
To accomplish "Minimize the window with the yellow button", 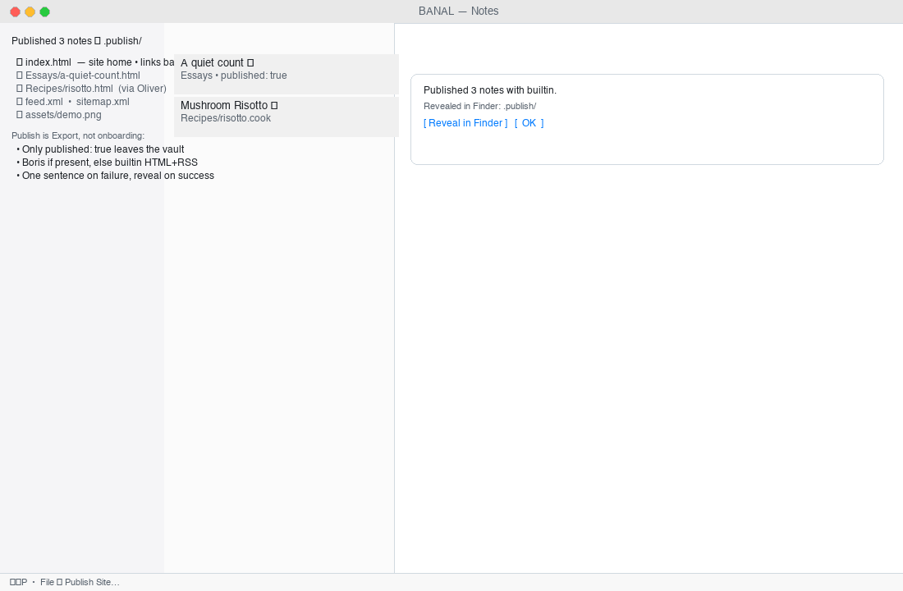I will 30,11.
